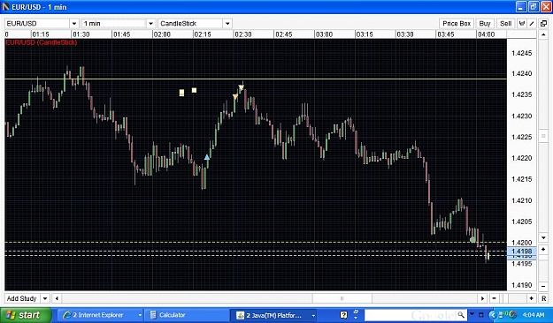Click the vertical scrollbar thumb

tap(543, 136)
